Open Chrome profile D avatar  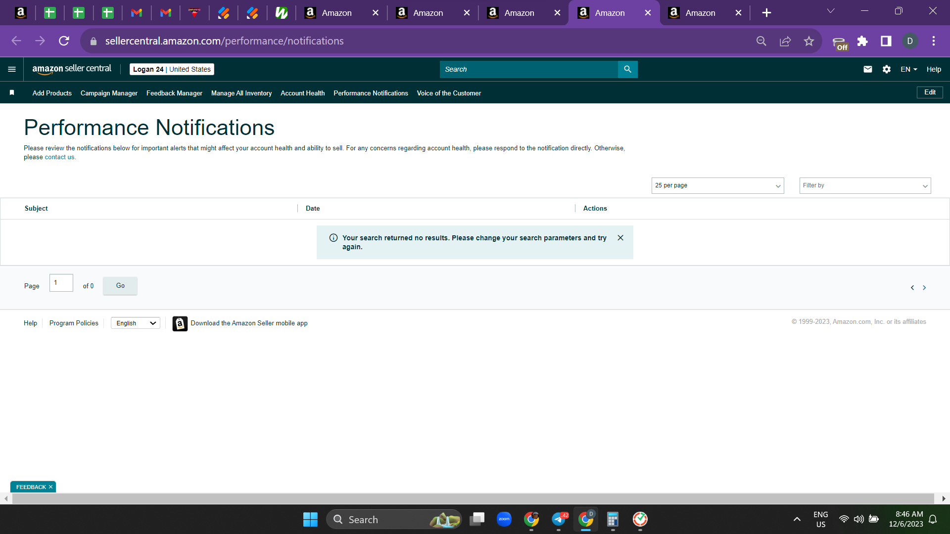point(910,41)
